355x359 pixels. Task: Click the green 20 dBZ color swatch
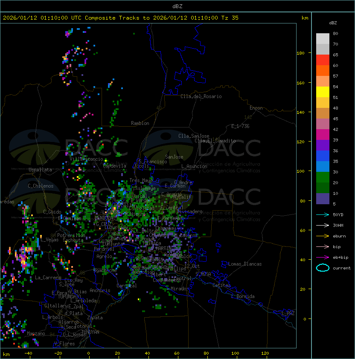[x=323, y=177]
